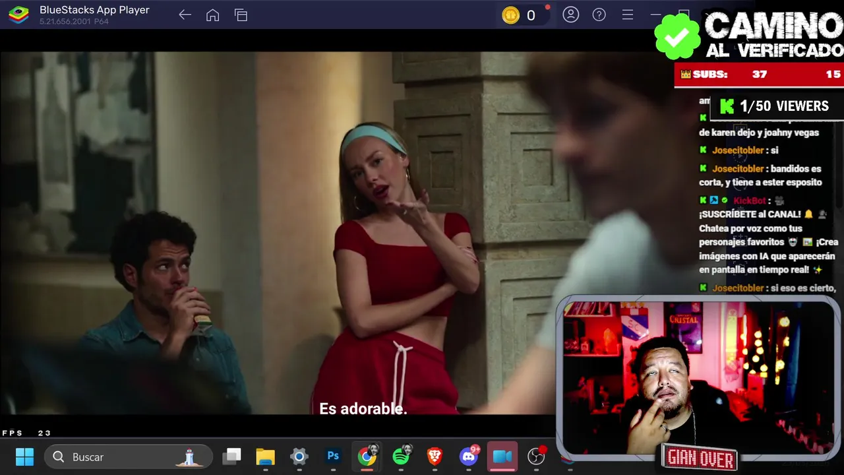This screenshot has width=844, height=475.
Task: Click the Buscar taskbar search box
Action: pos(129,457)
